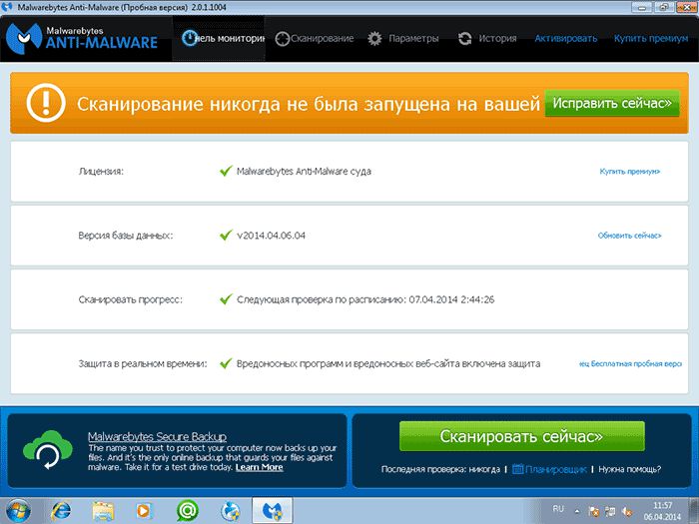The width and height of the screenshot is (699, 524).
Task: Switch to the Сканирование tab
Action: pyautogui.click(x=315, y=39)
